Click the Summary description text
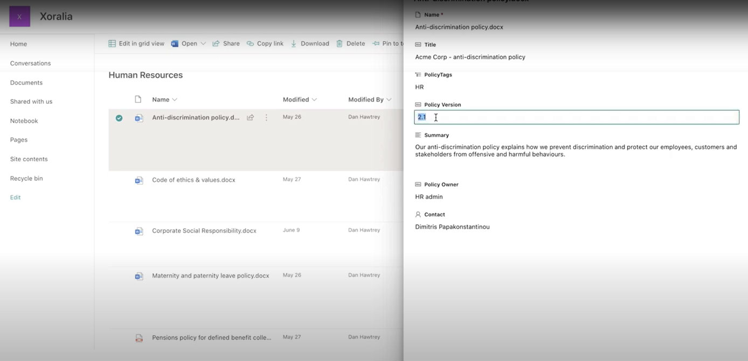 (576, 151)
